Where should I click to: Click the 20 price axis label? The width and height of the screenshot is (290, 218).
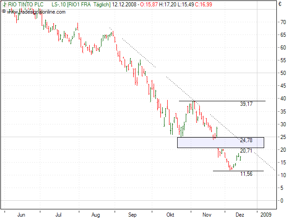coord(283,150)
